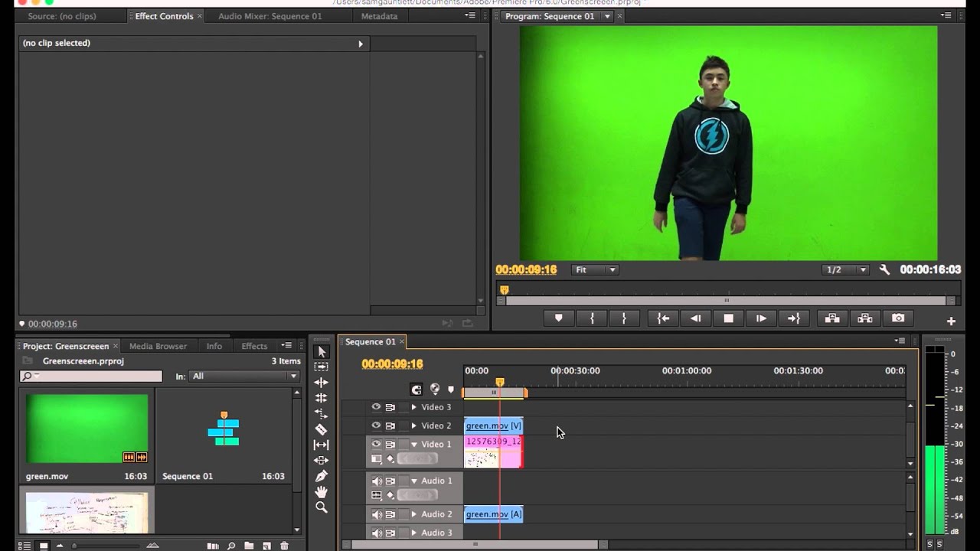
Task: Open Program Sequence 01 dropdown arrow
Action: point(608,16)
